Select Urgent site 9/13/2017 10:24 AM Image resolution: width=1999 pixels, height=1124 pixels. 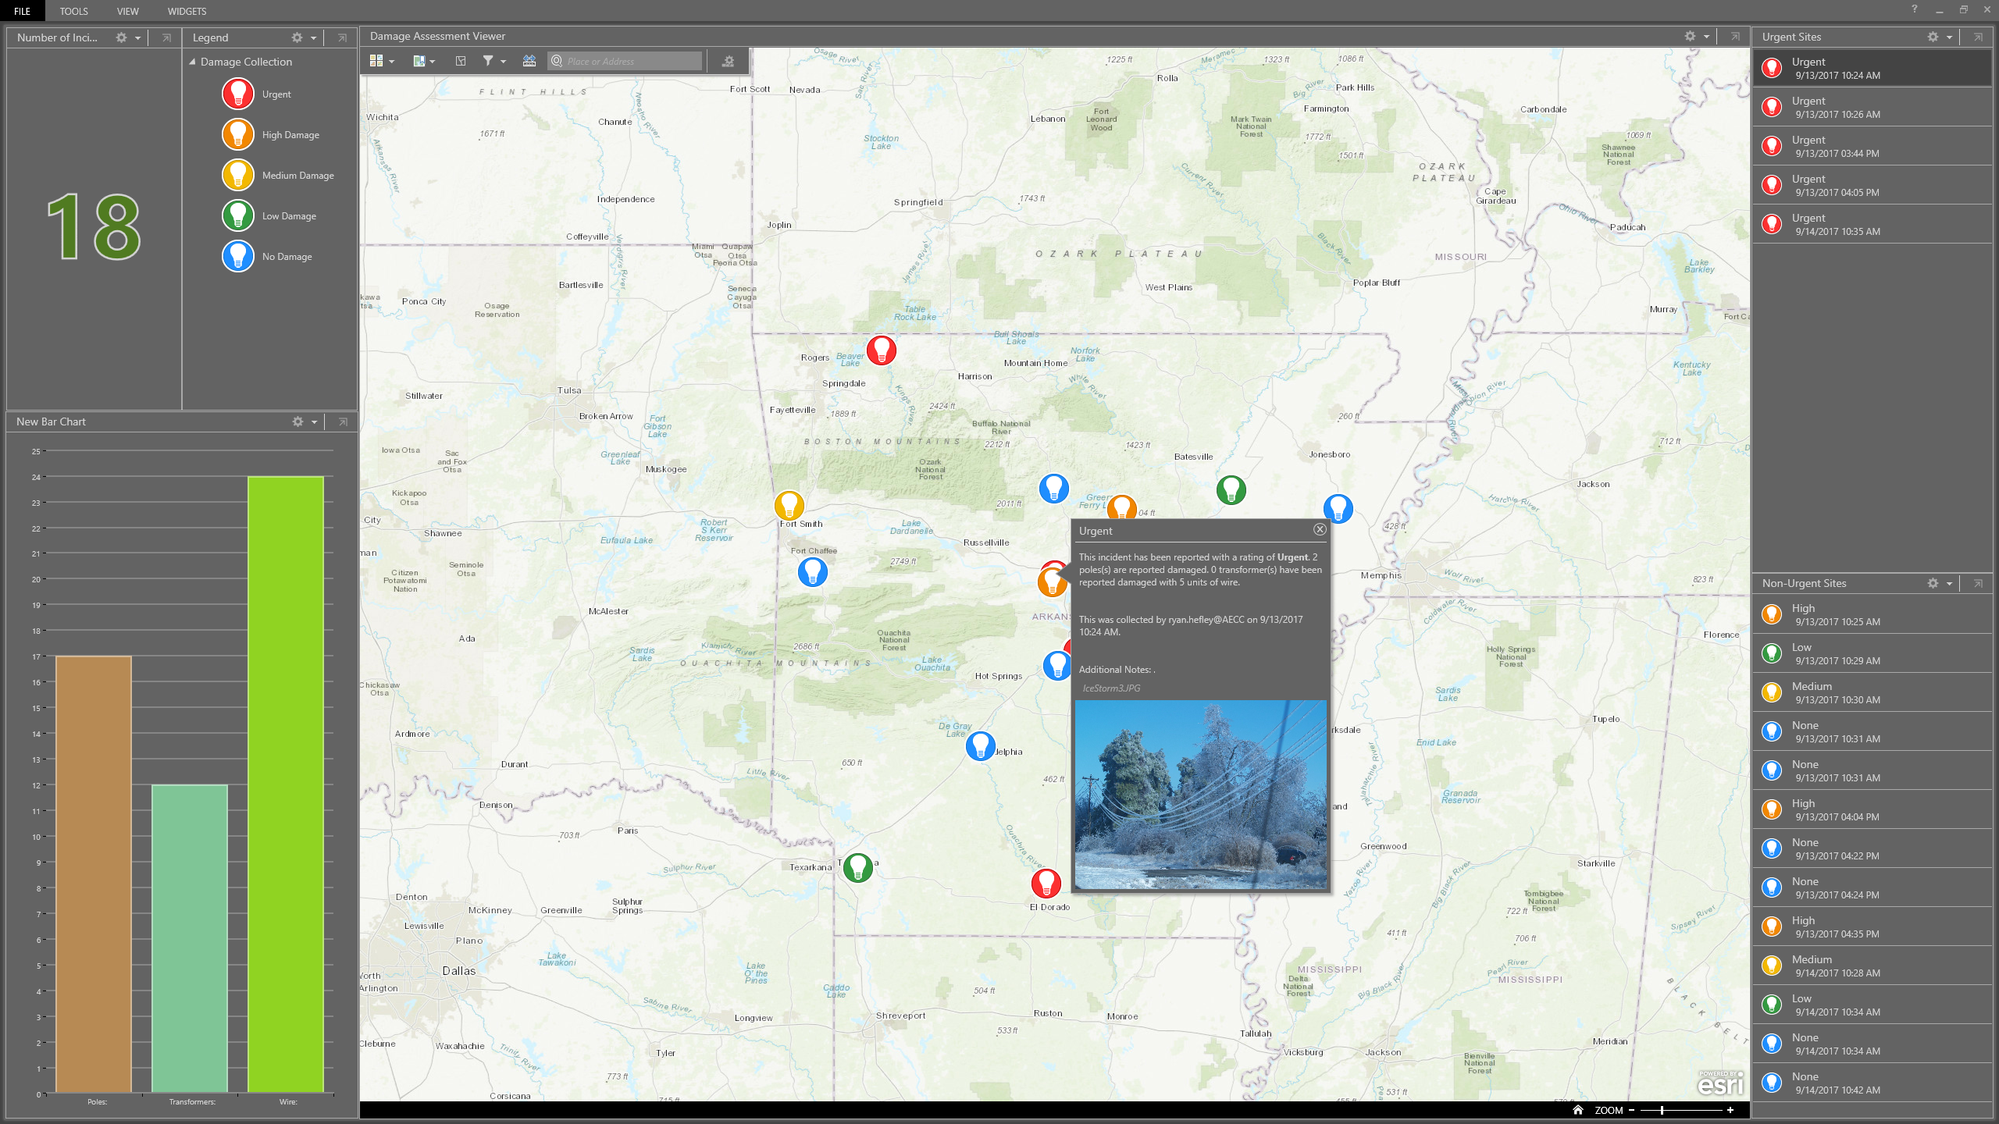(1872, 68)
